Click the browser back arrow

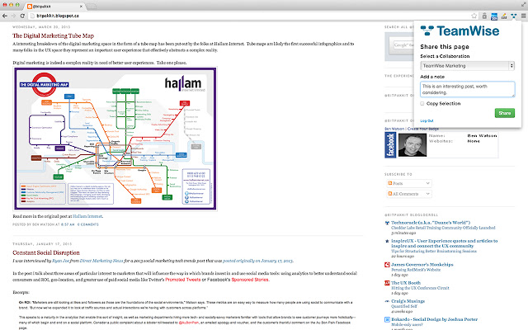[x=5, y=16]
